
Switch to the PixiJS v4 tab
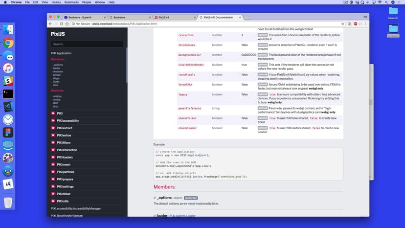166,17
